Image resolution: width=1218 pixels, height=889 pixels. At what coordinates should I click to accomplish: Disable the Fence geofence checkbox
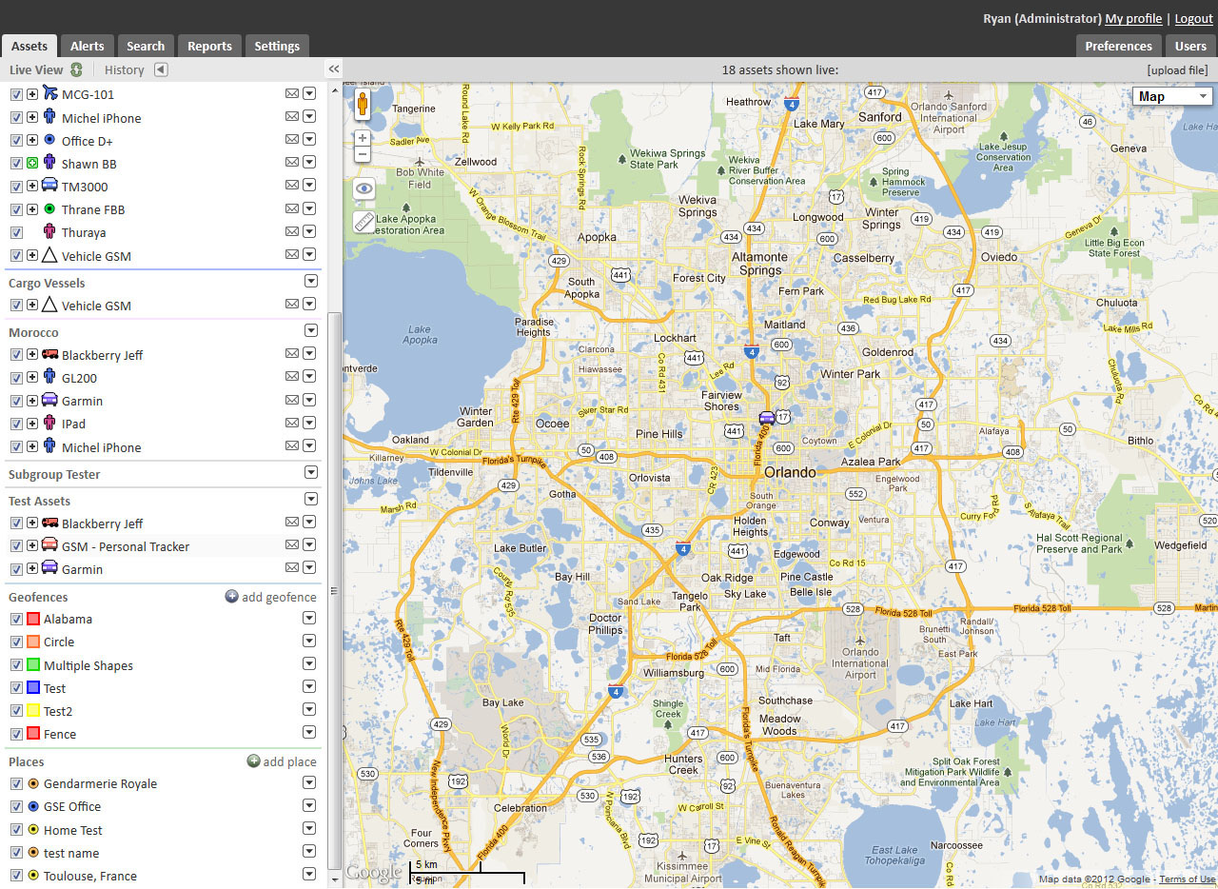click(x=16, y=733)
